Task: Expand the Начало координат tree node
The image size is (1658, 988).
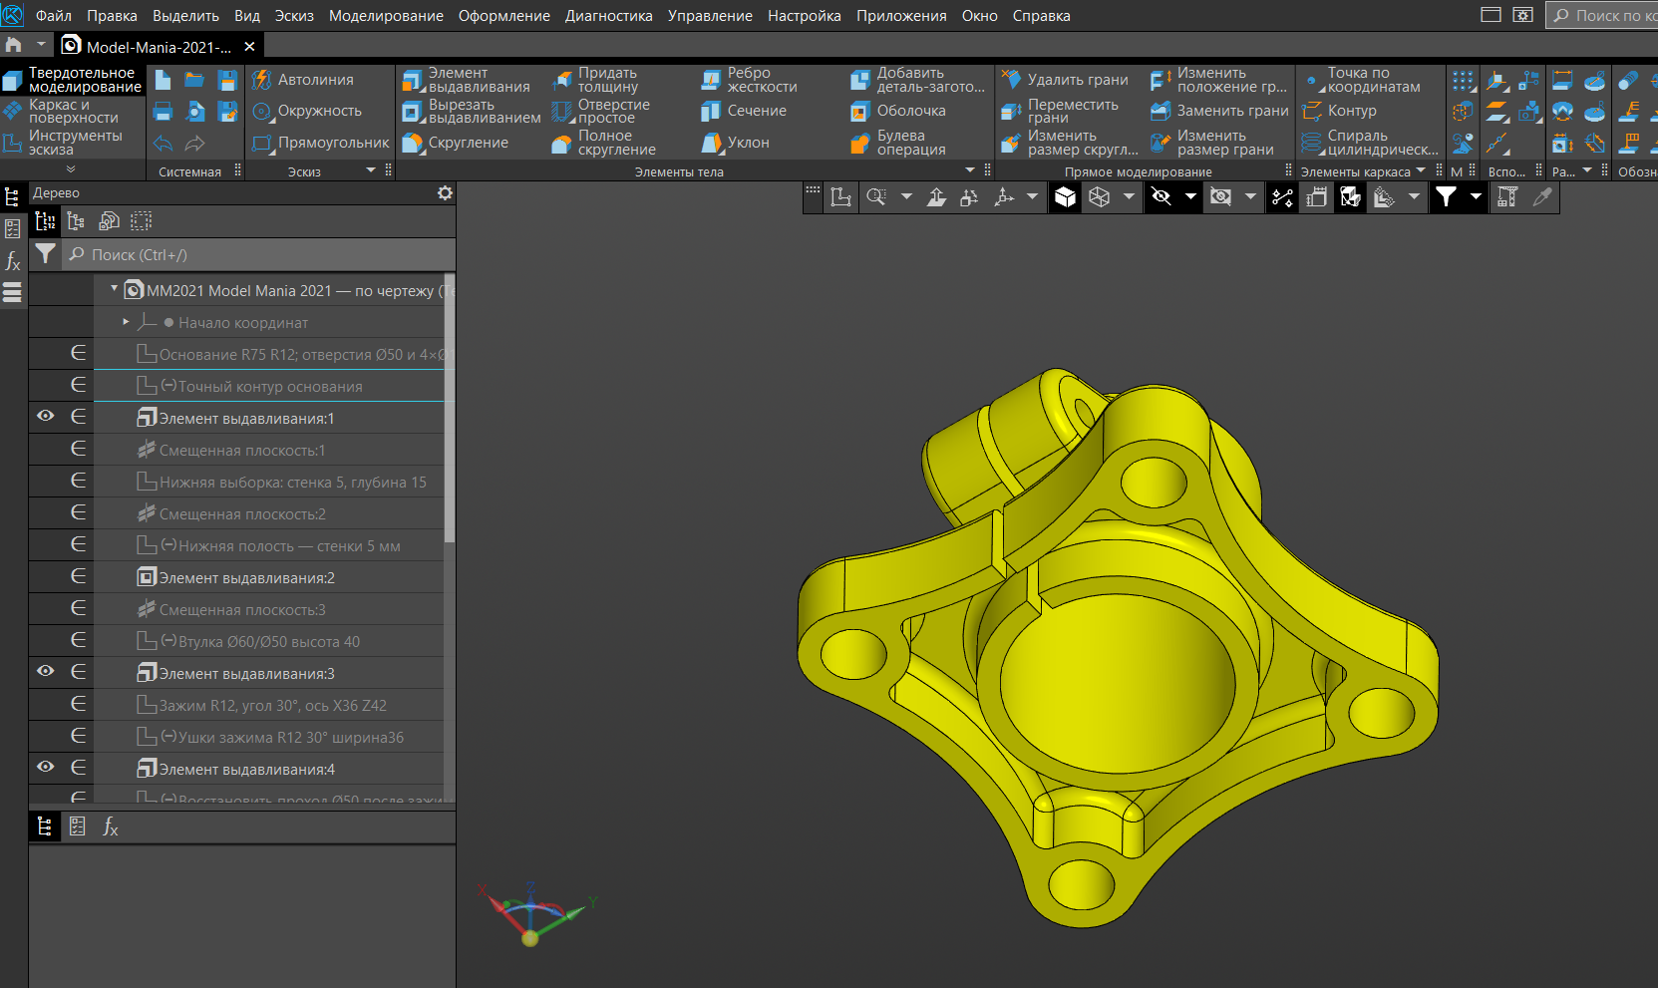Action: click(126, 322)
